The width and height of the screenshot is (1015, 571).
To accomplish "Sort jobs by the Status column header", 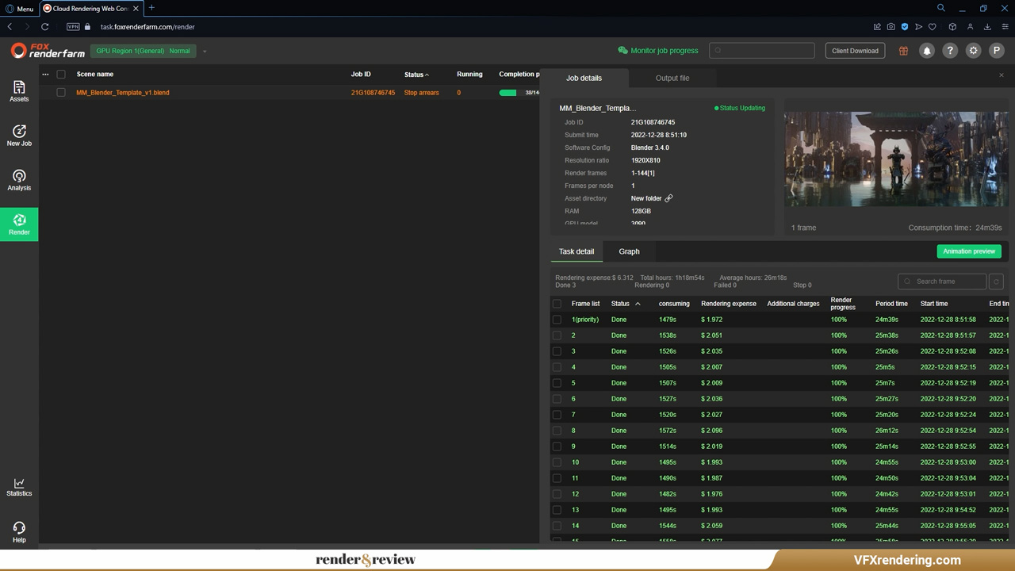I will point(416,75).
